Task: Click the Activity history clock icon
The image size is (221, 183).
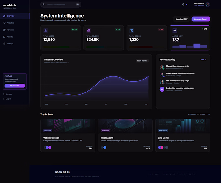Action: coord(4,37)
